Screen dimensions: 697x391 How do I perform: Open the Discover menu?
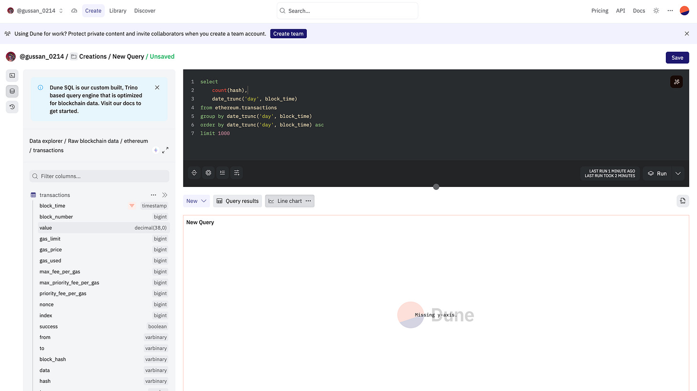pos(145,11)
